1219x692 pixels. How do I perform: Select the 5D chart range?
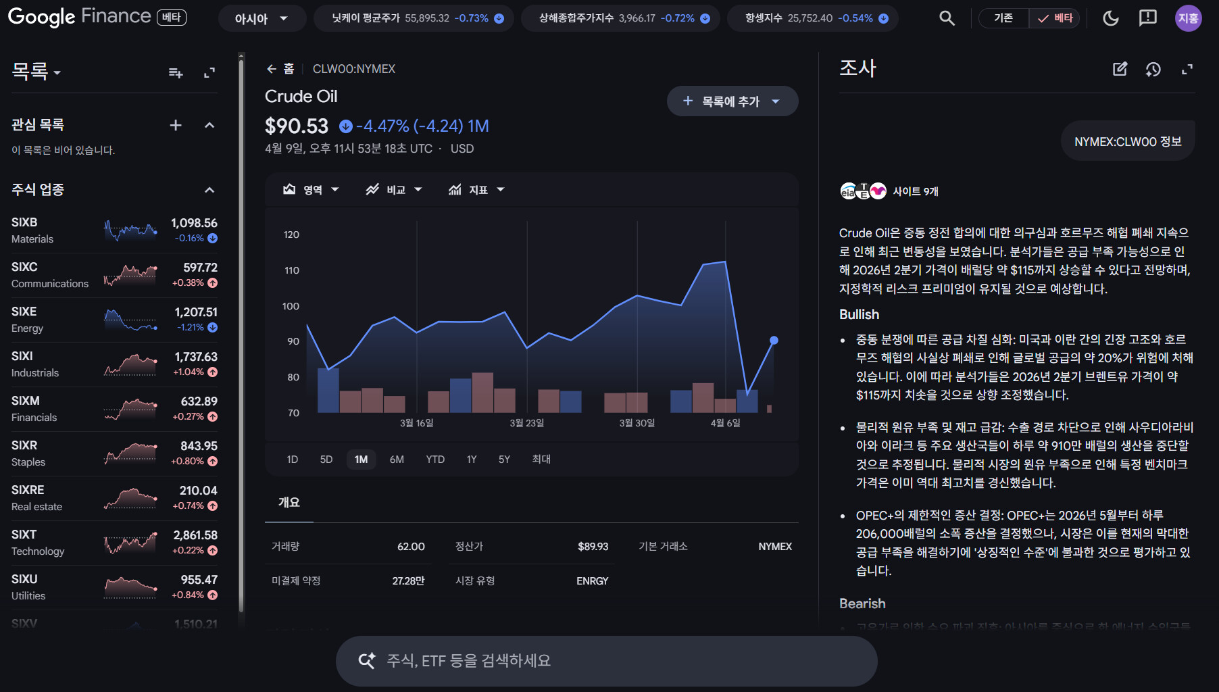[x=326, y=460]
